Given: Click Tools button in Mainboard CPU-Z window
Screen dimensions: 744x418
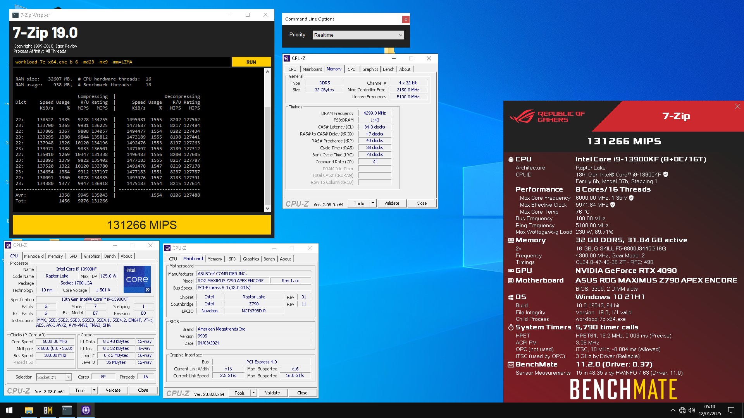Looking at the screenshot, I should pyautogui.click(x=239, y=393).
